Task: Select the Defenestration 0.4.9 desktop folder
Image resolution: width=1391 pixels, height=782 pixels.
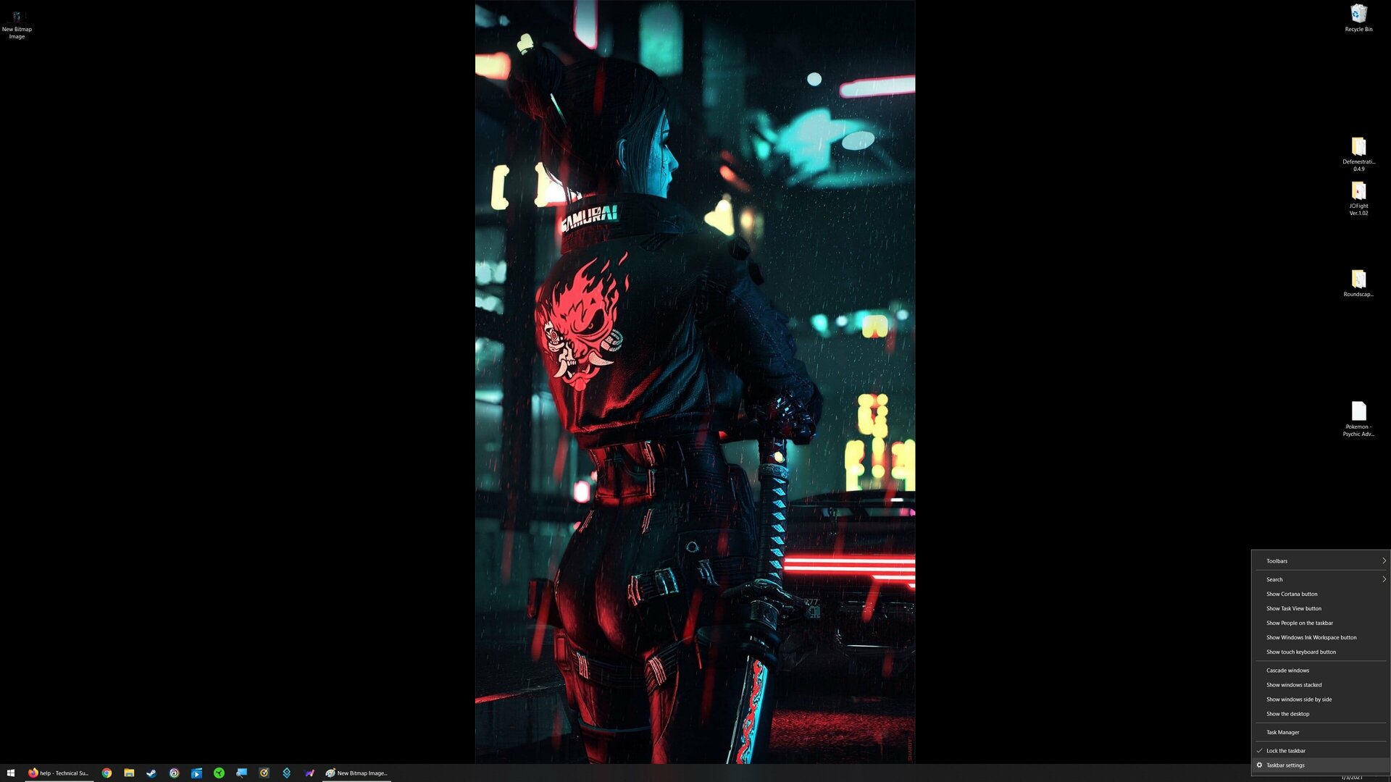Action: [1358, 154]
